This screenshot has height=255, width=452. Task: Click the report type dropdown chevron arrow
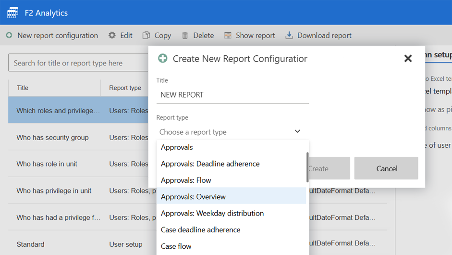[297, 131]
